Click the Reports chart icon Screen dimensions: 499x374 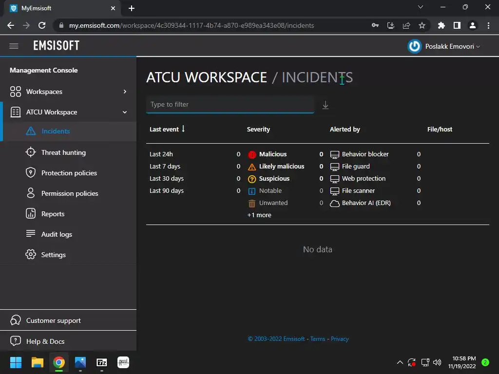point(31,213)
